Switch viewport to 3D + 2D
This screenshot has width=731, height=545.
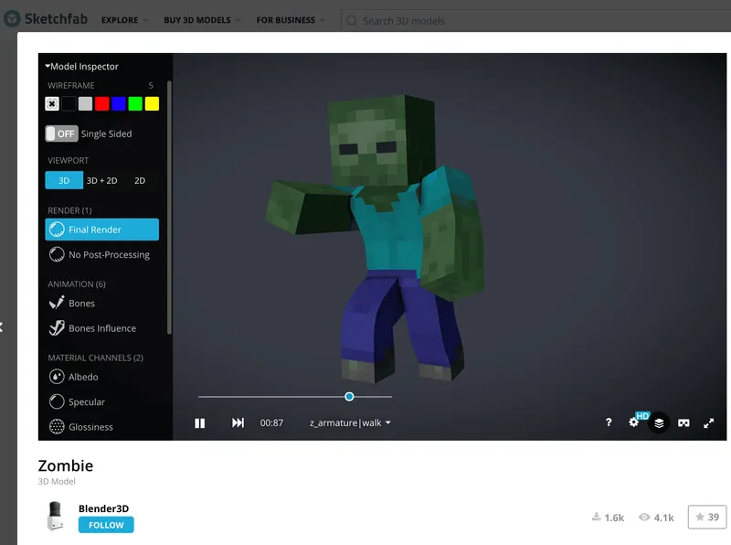point(101,180)
